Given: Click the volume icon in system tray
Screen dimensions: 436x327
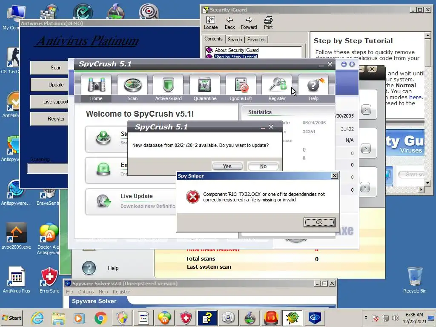Looking at the screenshot, I should (x=395, y=318).
